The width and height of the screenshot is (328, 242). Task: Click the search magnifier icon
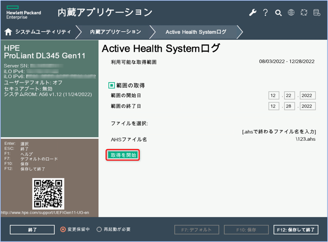tap(278, 12)
